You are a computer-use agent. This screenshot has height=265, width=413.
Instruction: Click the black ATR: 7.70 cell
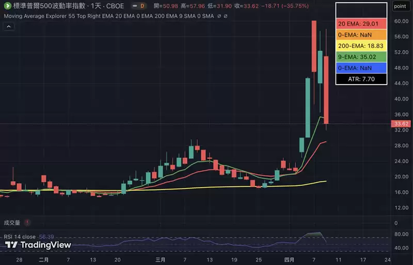[361, 79]
